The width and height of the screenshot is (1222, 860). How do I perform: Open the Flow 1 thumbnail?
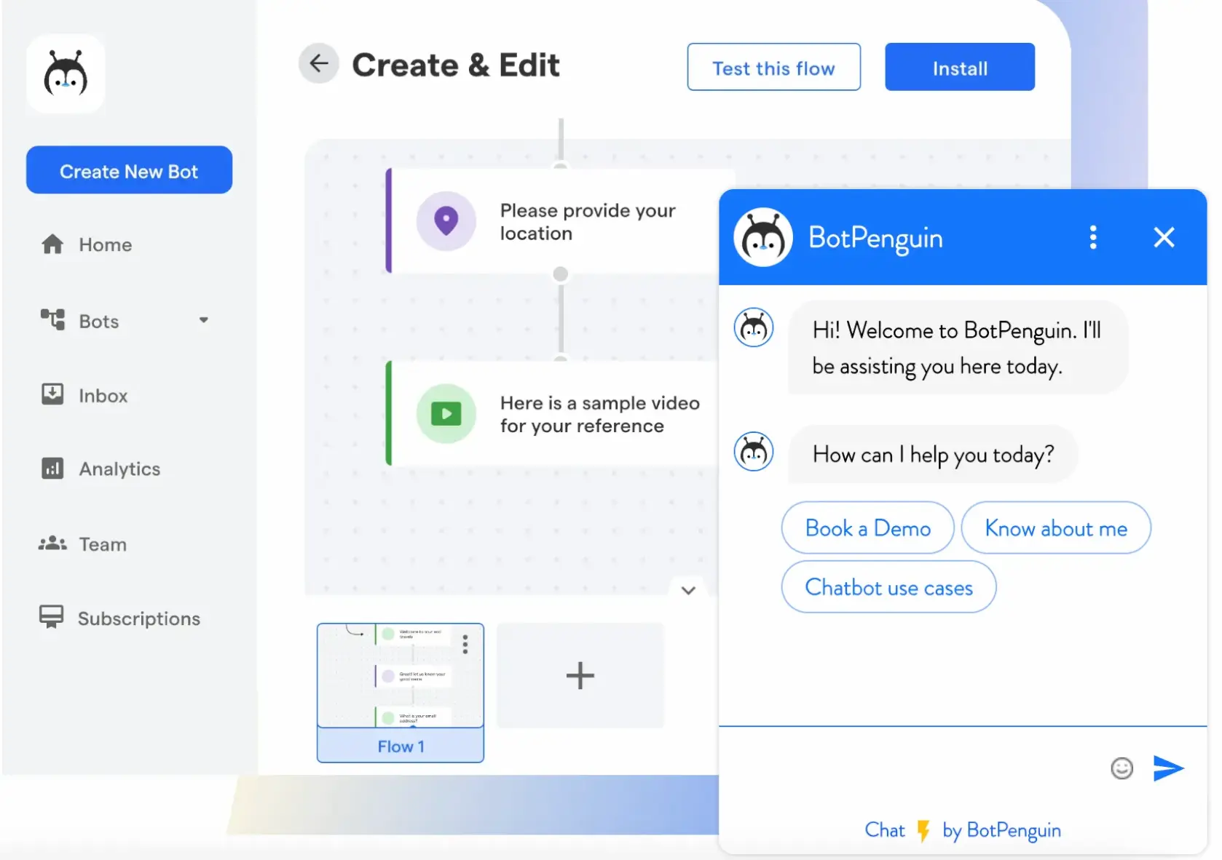click(x=401, y=675)
